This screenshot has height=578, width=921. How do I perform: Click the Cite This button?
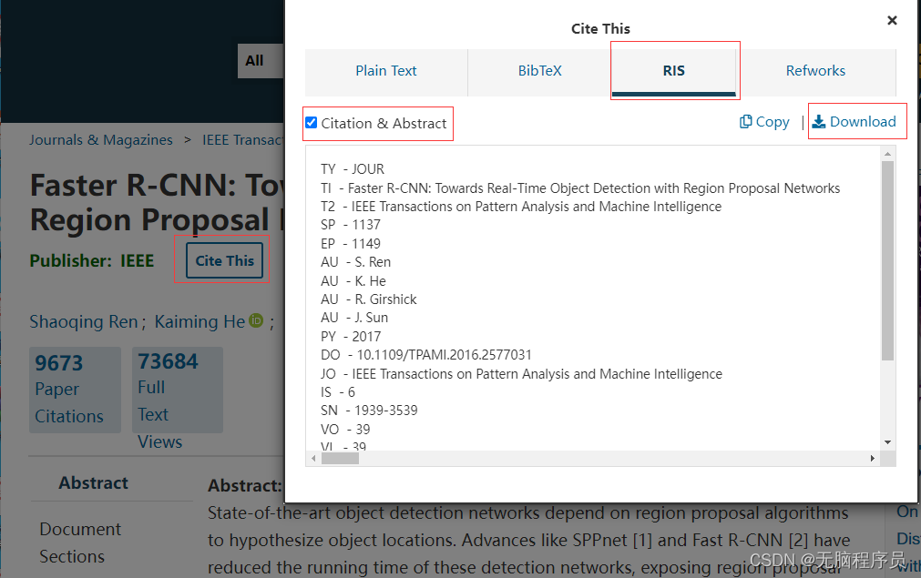(x=224, y=260)
